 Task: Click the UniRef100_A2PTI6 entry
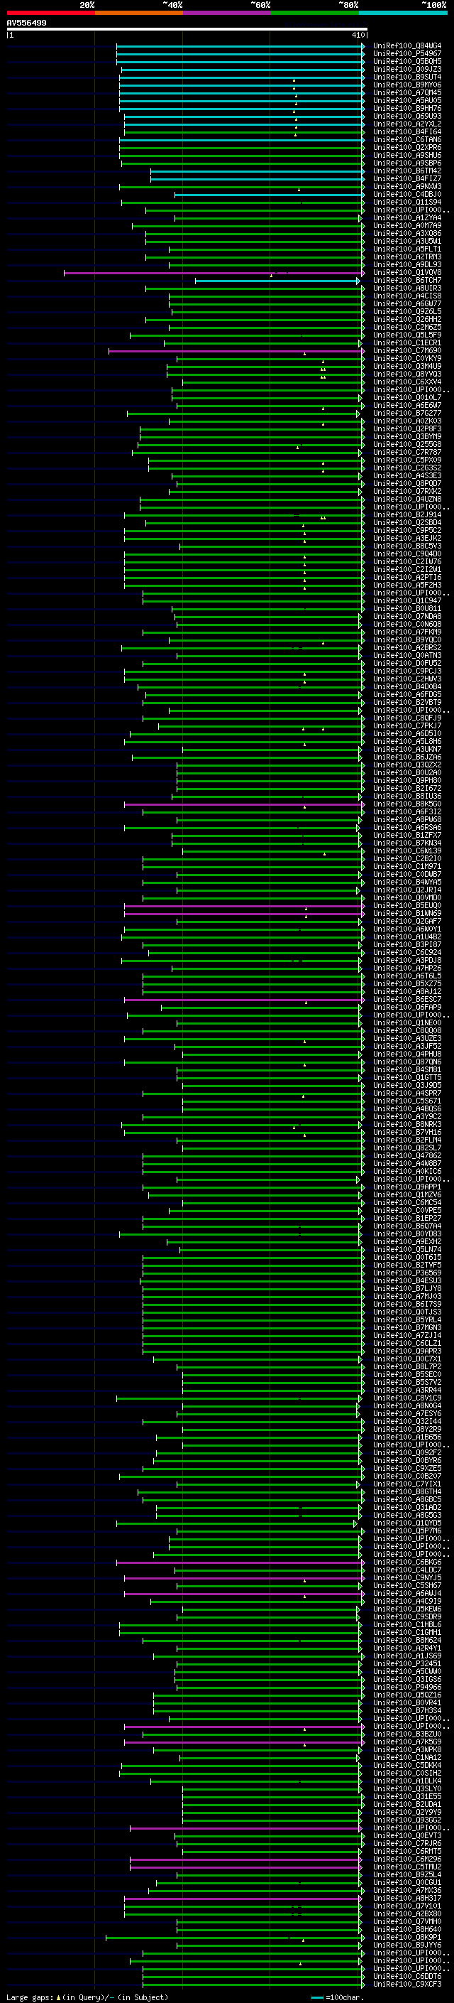tap(406, 578)
